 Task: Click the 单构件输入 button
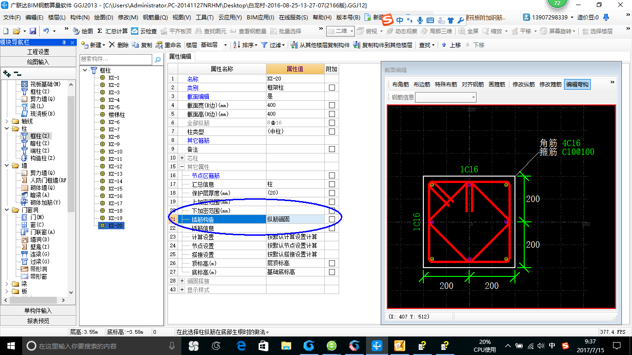[x=38, y=311]
